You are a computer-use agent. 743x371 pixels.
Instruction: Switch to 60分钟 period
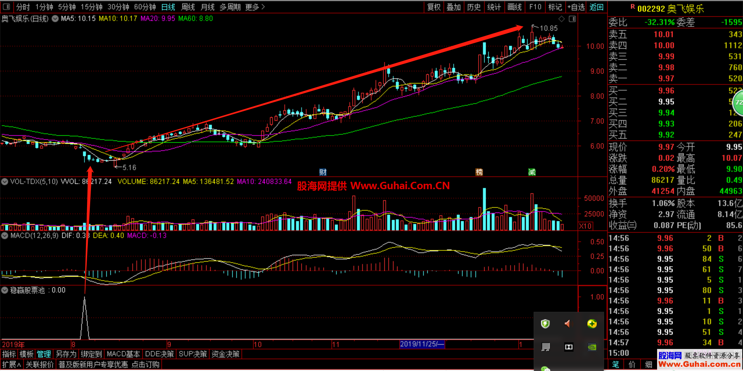coord(145,7)
